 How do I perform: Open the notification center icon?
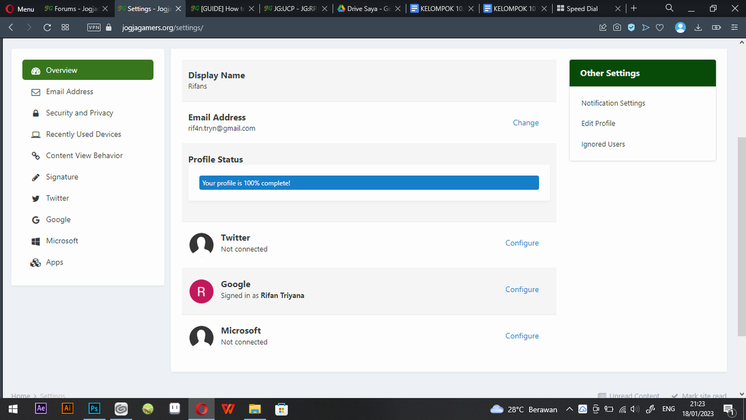[728, 409]
